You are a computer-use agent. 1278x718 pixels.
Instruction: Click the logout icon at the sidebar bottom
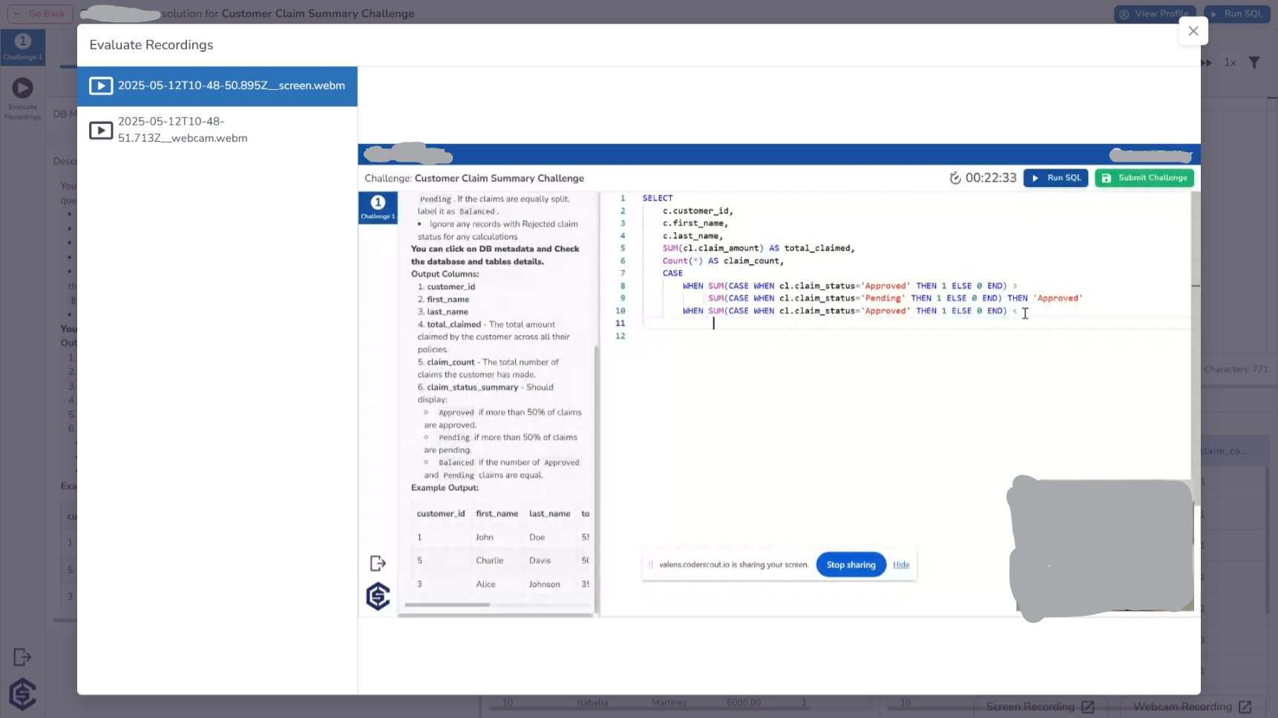coord(22,656)
